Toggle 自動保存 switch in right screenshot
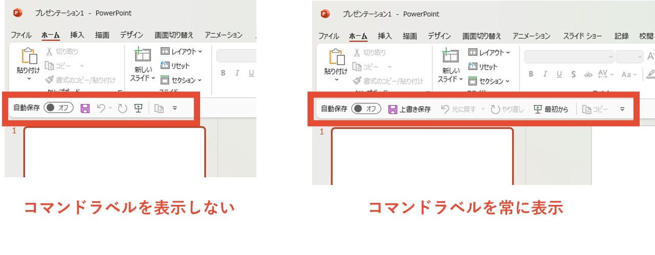 pyautogui.click(x=366, y=109)
